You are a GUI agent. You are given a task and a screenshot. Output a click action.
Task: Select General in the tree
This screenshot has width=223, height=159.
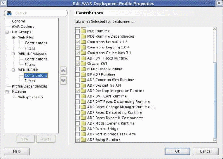19,21
